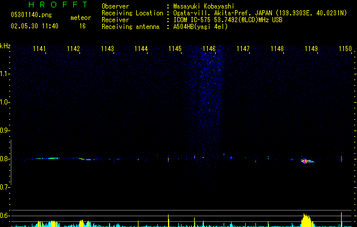The image size is (357, 227).
Task: Click the 0.6 frequency axis label
Action: [5, 216]
